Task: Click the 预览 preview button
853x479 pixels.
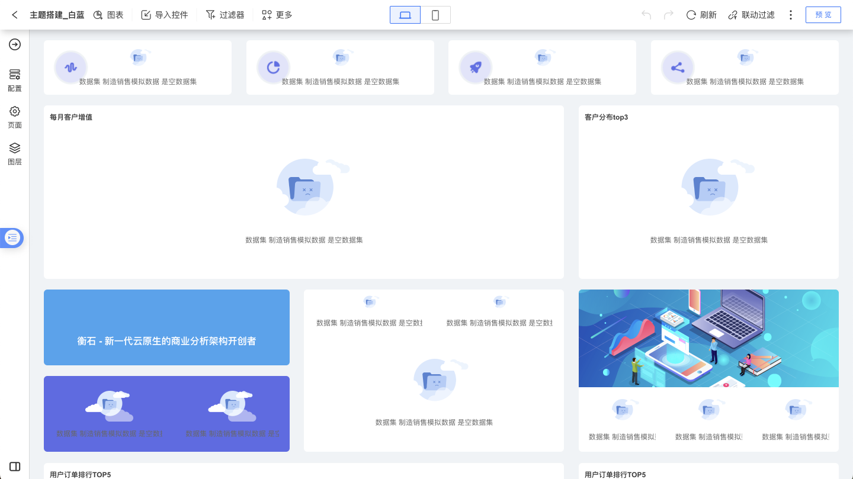Action: pos(823,15)
